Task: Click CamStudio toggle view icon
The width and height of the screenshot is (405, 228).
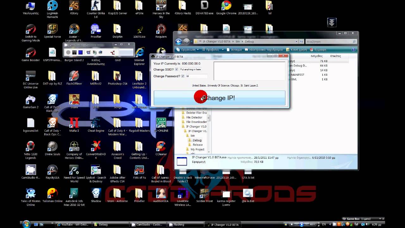Action: click(x=89, y=52)
